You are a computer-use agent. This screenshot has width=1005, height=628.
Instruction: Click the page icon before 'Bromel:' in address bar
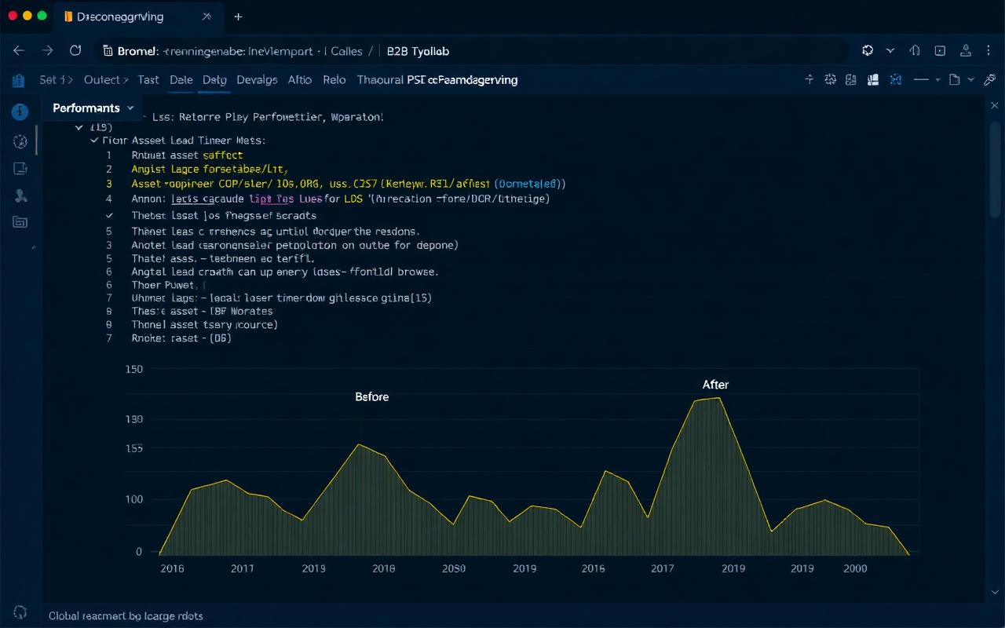pos(108,51)
